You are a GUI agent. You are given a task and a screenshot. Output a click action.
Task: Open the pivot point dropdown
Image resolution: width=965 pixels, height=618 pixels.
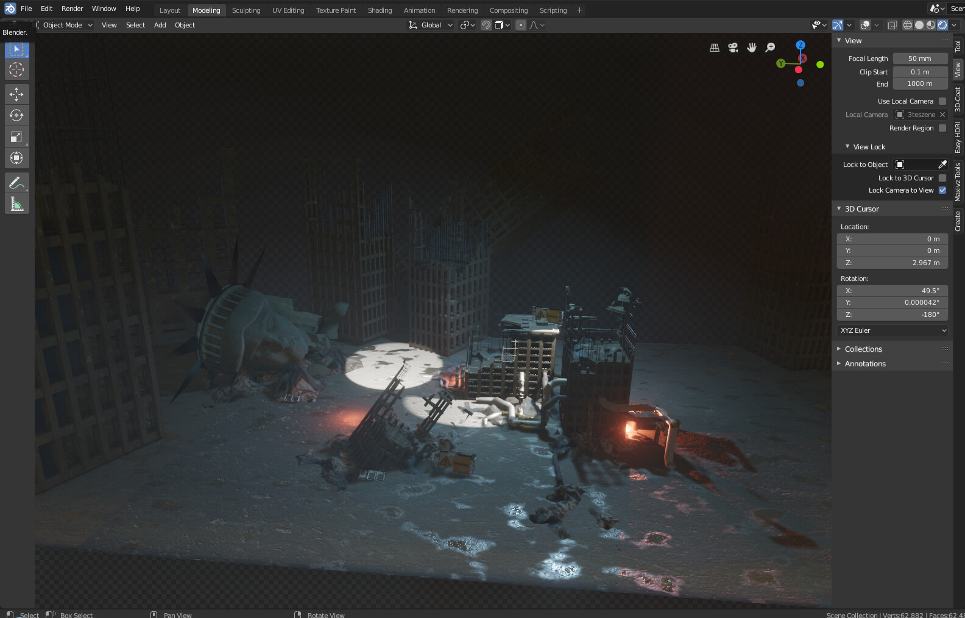click(467, 25)
